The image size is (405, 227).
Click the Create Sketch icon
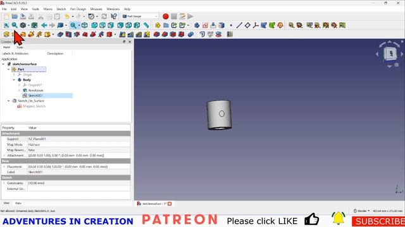tap(205, 25)
